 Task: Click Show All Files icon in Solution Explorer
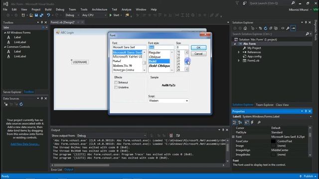276,28
